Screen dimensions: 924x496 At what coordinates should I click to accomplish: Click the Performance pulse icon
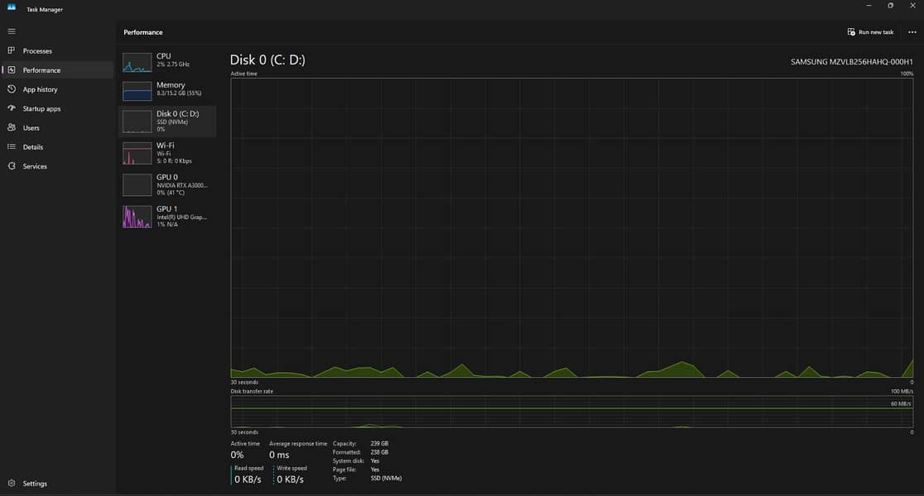point(12,70)
